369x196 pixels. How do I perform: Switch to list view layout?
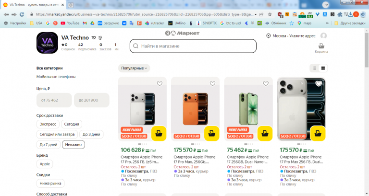point(314,68)
